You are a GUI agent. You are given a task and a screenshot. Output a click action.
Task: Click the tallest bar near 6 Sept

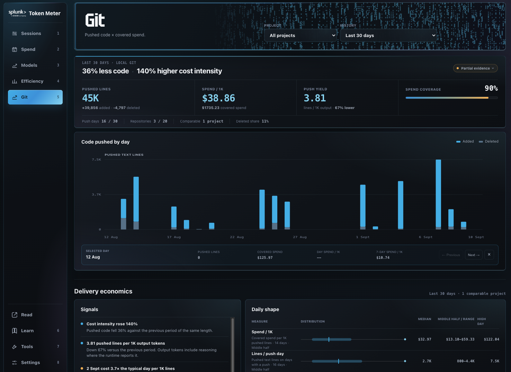click(x=438, y=194)
